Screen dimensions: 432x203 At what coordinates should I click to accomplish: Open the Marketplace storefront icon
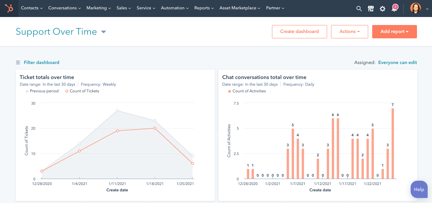[x=371, y=9]
